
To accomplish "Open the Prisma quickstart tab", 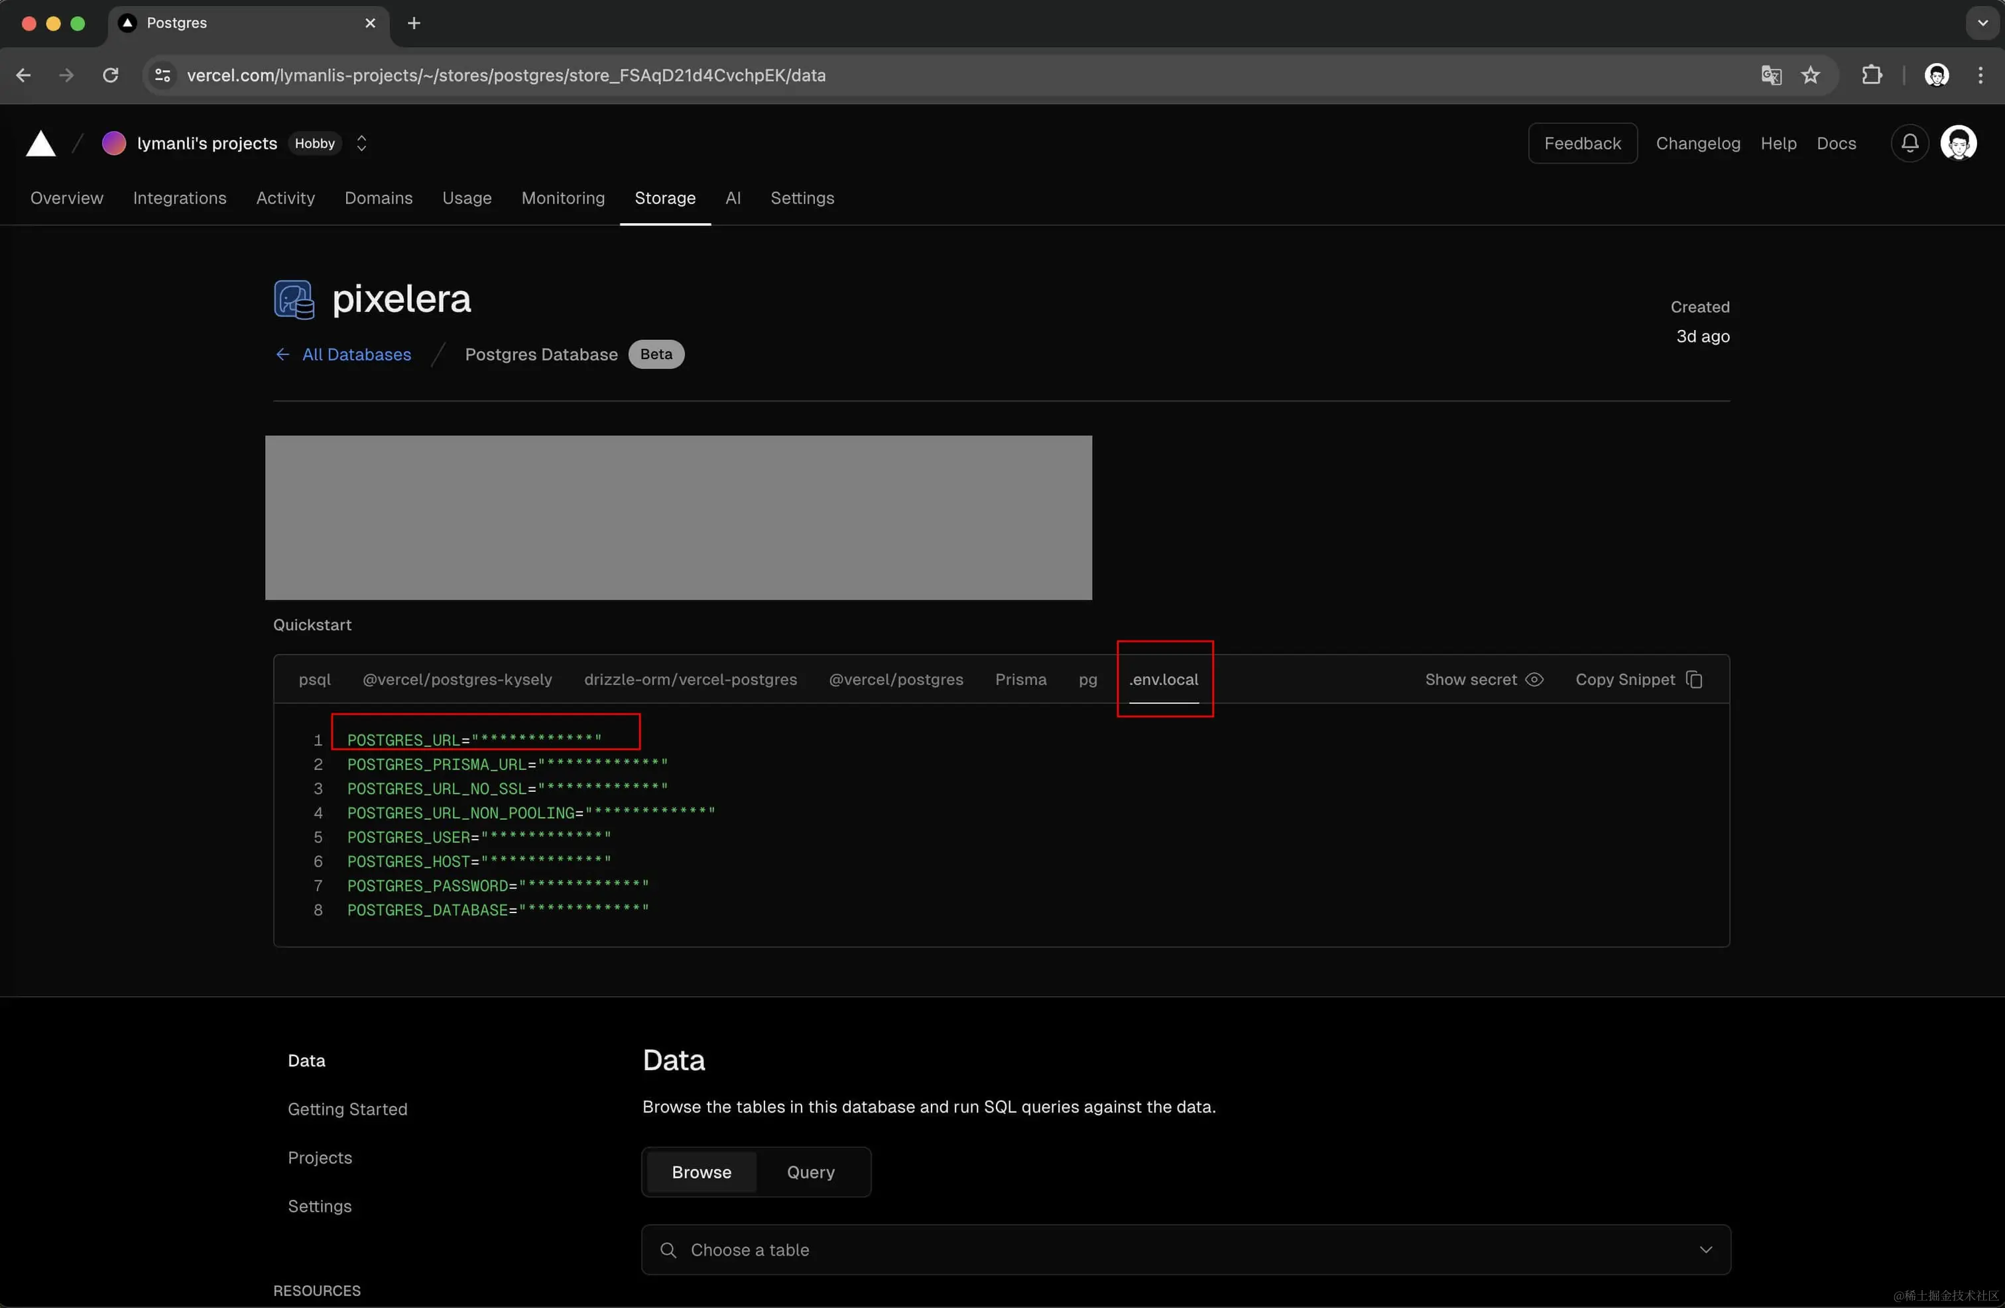I will (1020, 679).
